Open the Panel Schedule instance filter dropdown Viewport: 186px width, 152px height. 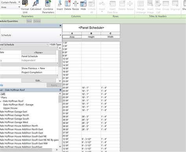(47, 44)
